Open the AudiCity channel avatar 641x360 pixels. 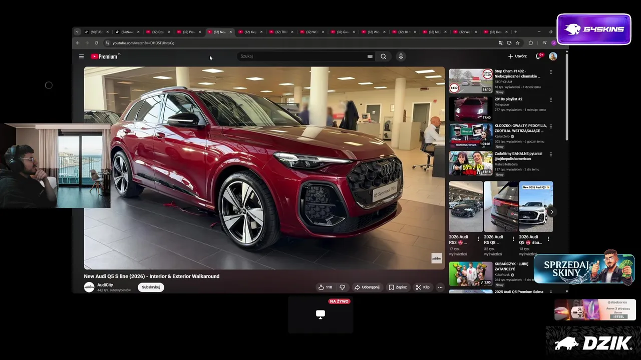pyautogui.click(x=89, y=287)
